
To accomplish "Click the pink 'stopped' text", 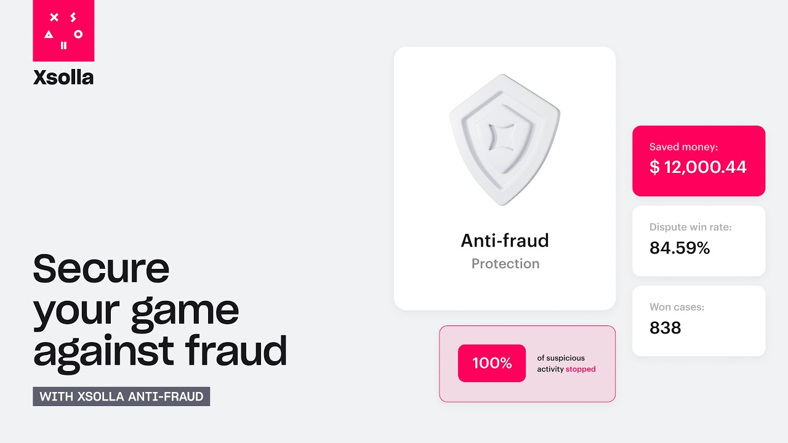I will coord(581,369).
